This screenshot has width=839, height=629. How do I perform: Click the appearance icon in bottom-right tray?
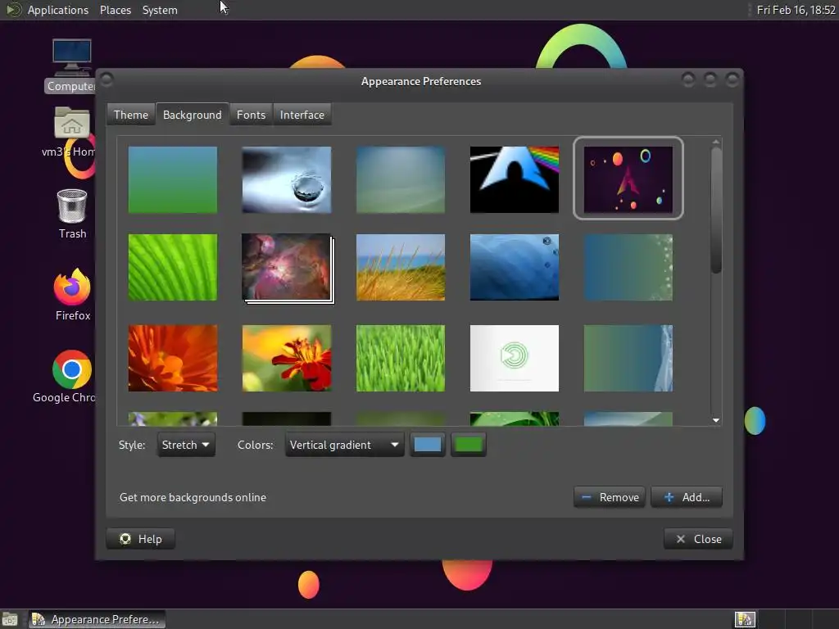(745, 619)
